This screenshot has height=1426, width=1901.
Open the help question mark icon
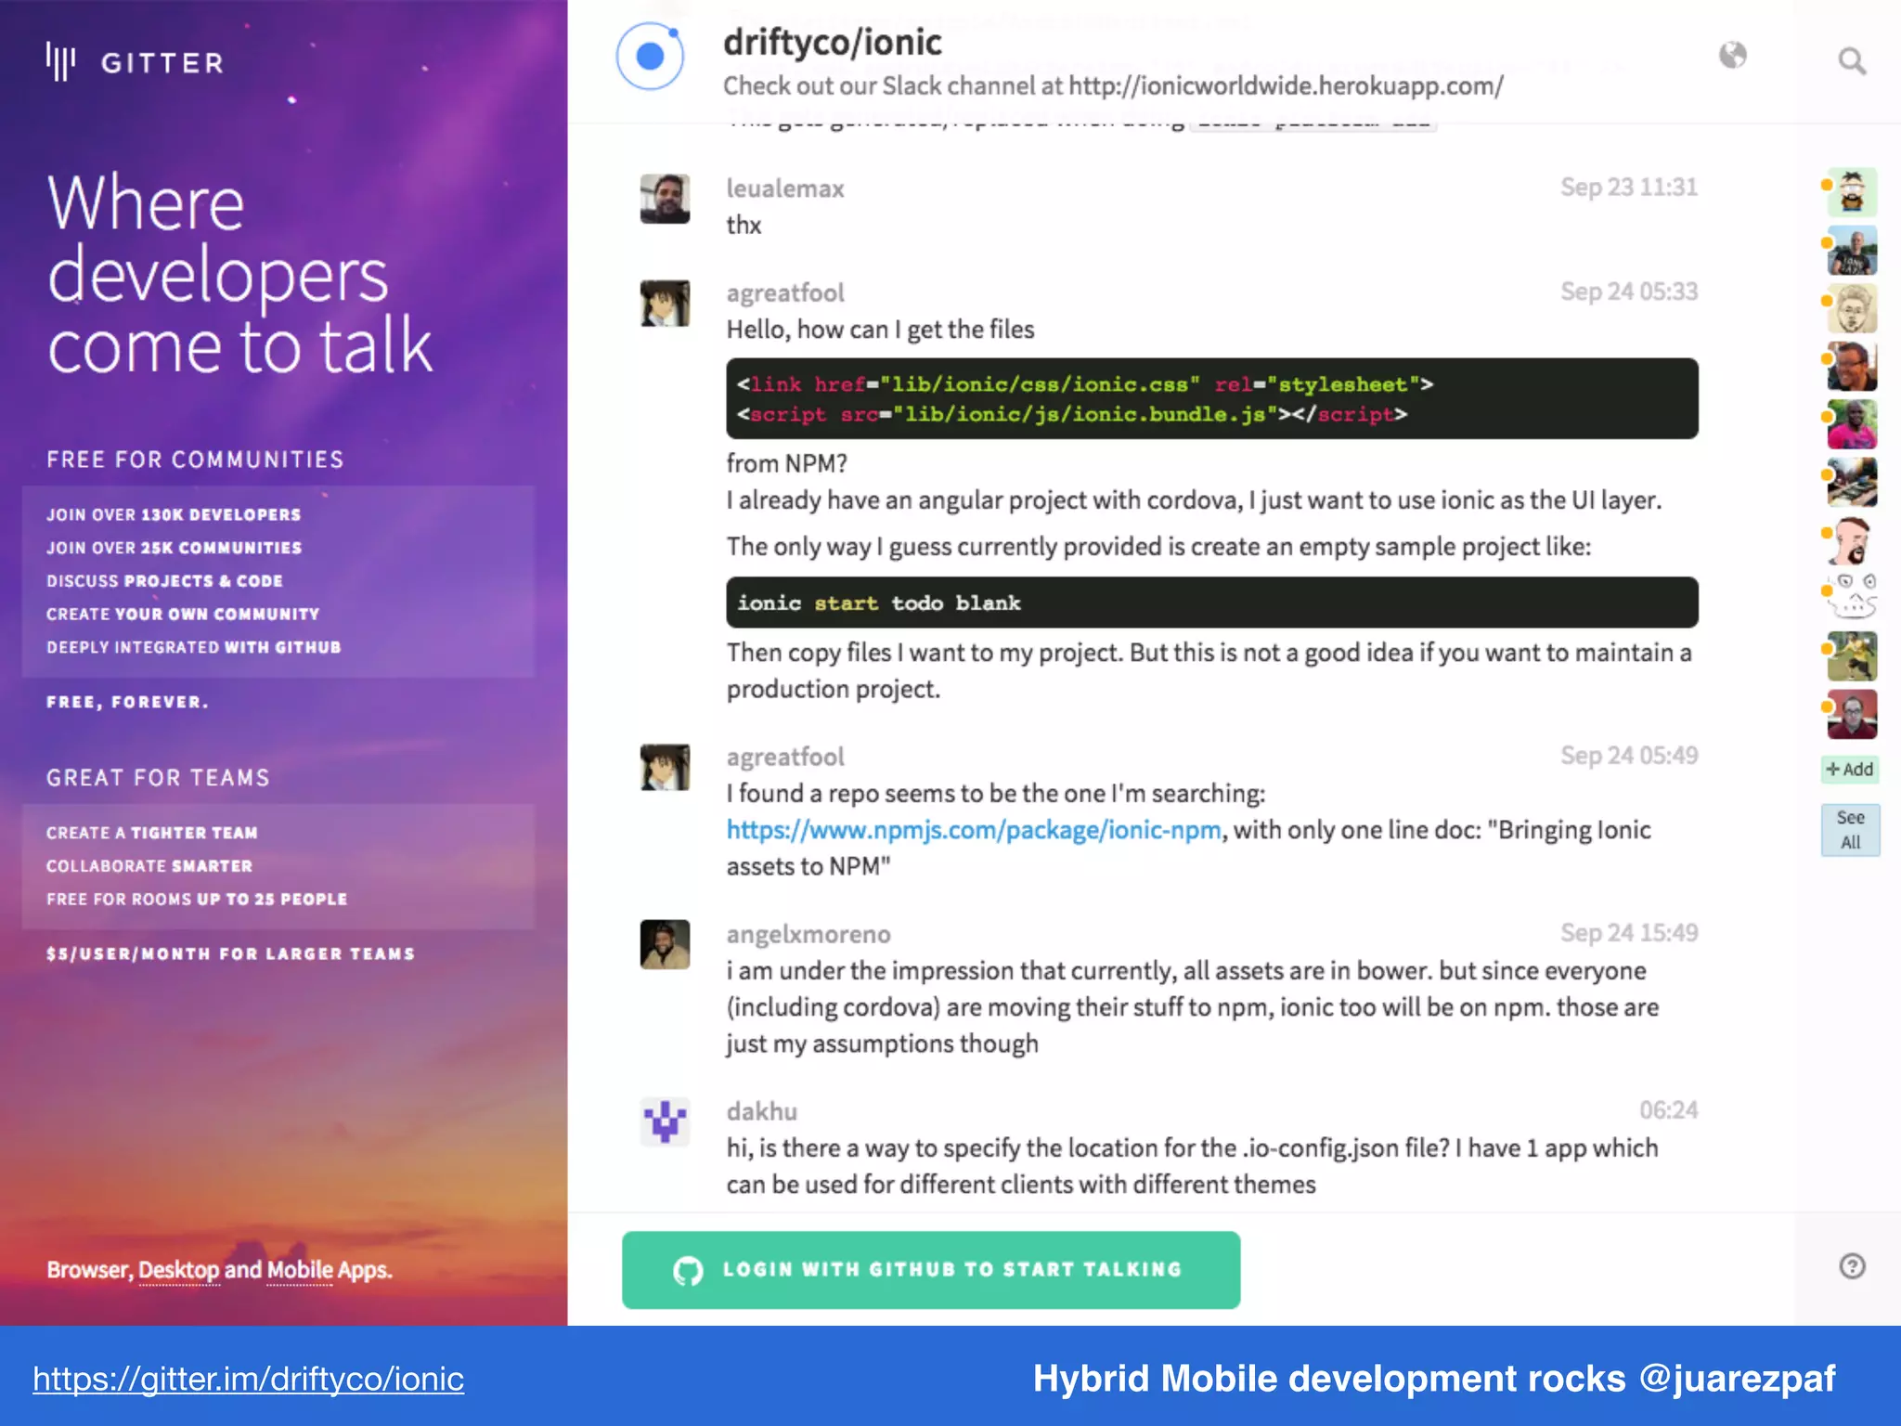[1852, 1266]
